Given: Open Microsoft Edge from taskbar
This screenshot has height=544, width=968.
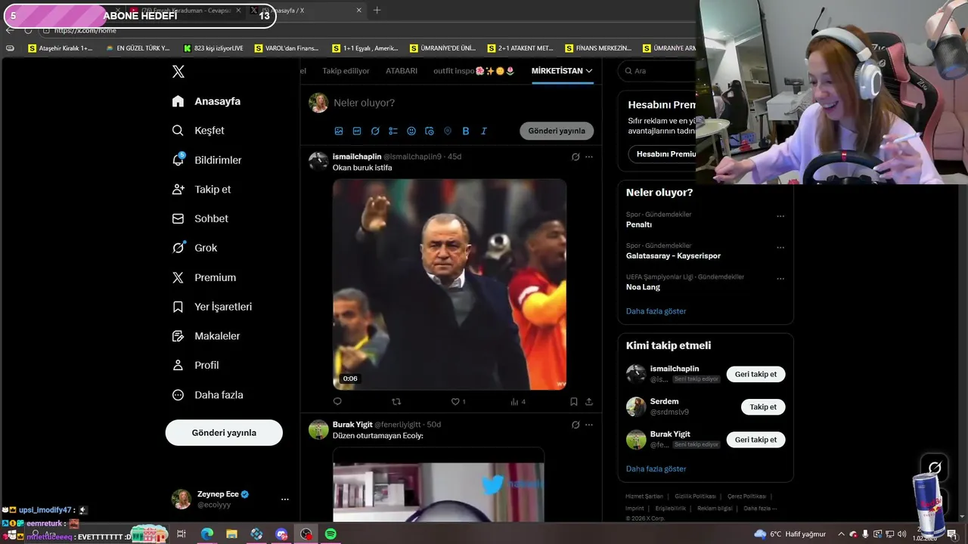Looking at the screenshot, I should click(206, 534).
